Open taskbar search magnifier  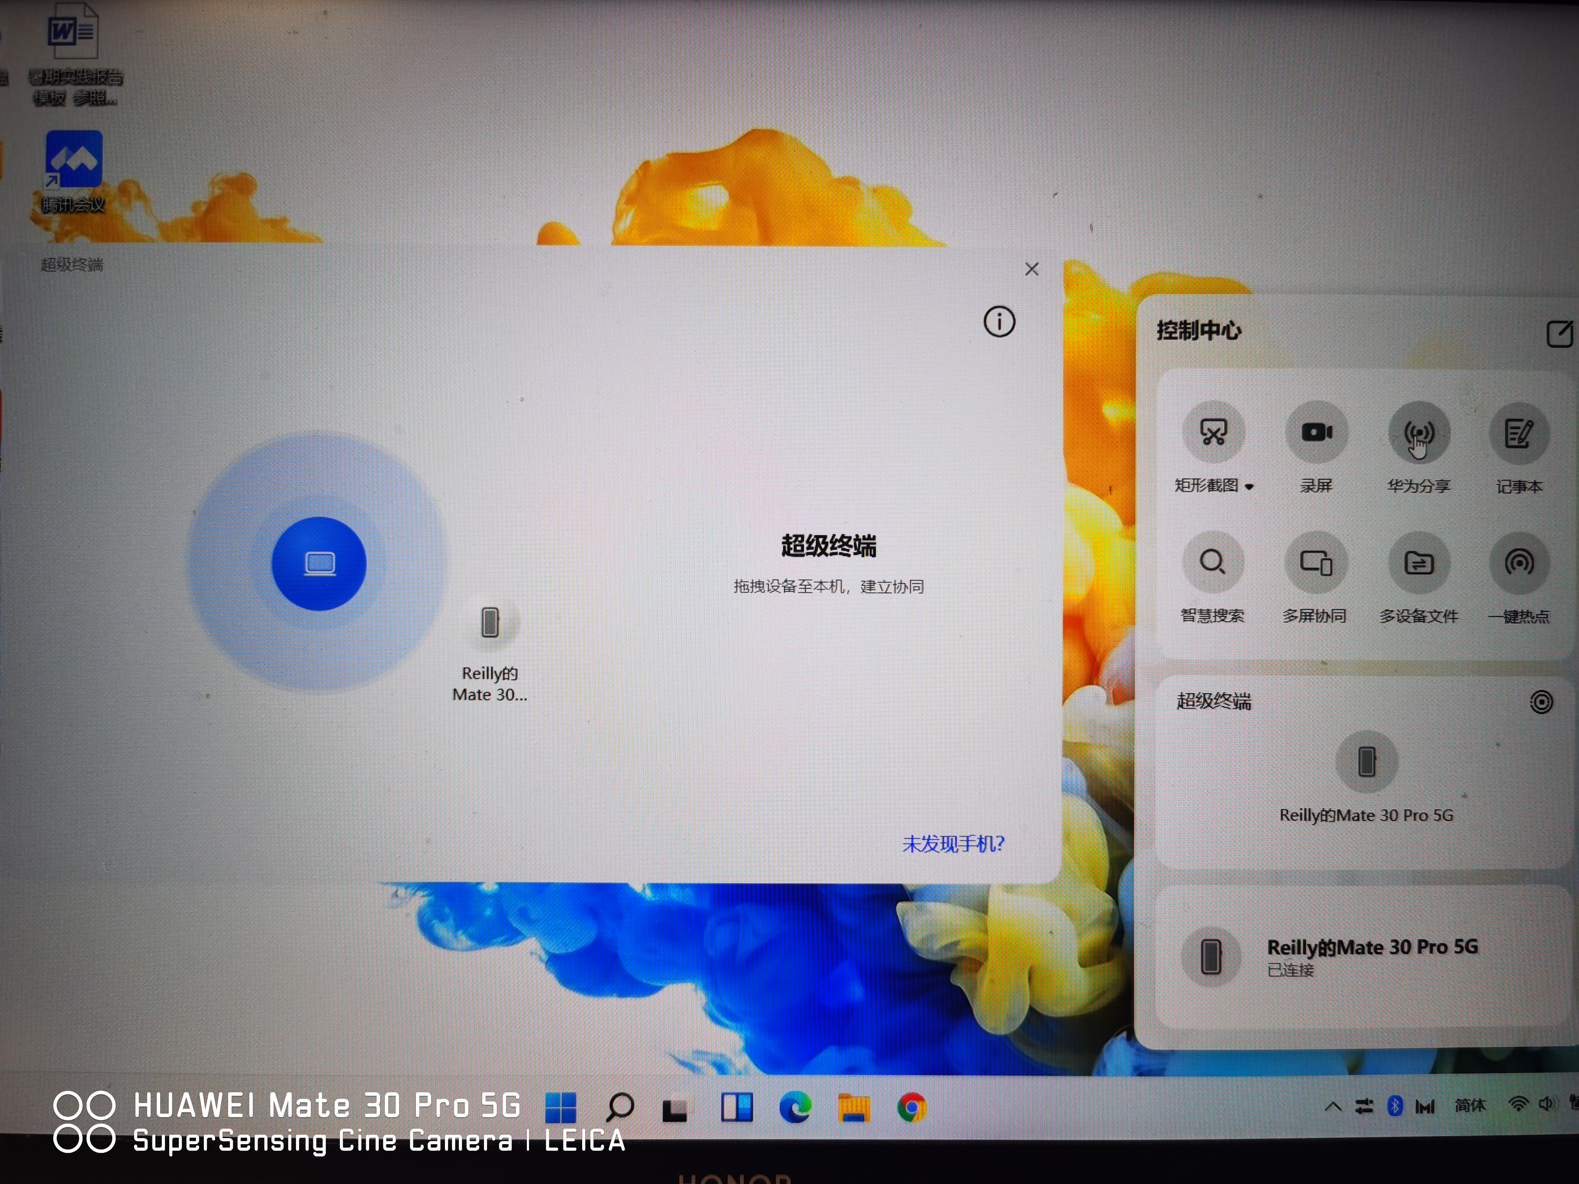619,1108
